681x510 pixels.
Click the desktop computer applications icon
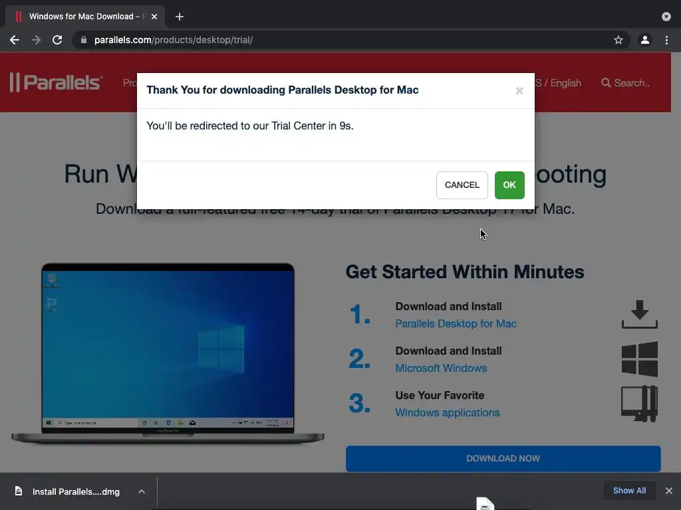[x=639, y=404]
